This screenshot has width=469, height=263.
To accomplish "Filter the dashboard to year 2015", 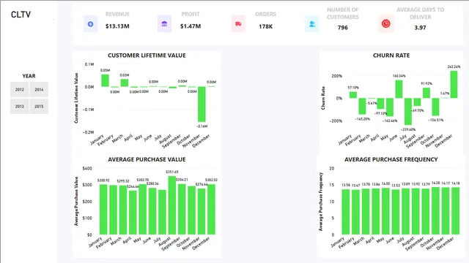I will [x=39, y=106].
